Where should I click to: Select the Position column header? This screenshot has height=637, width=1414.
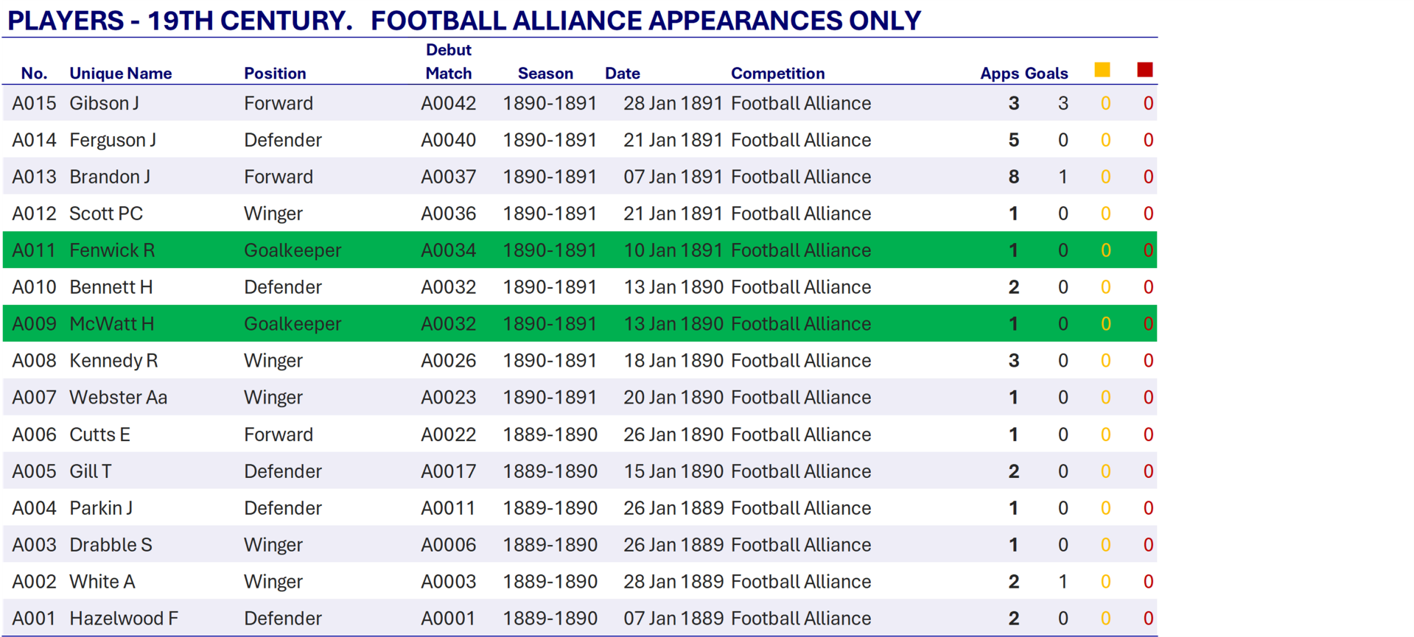coord(275,74)
